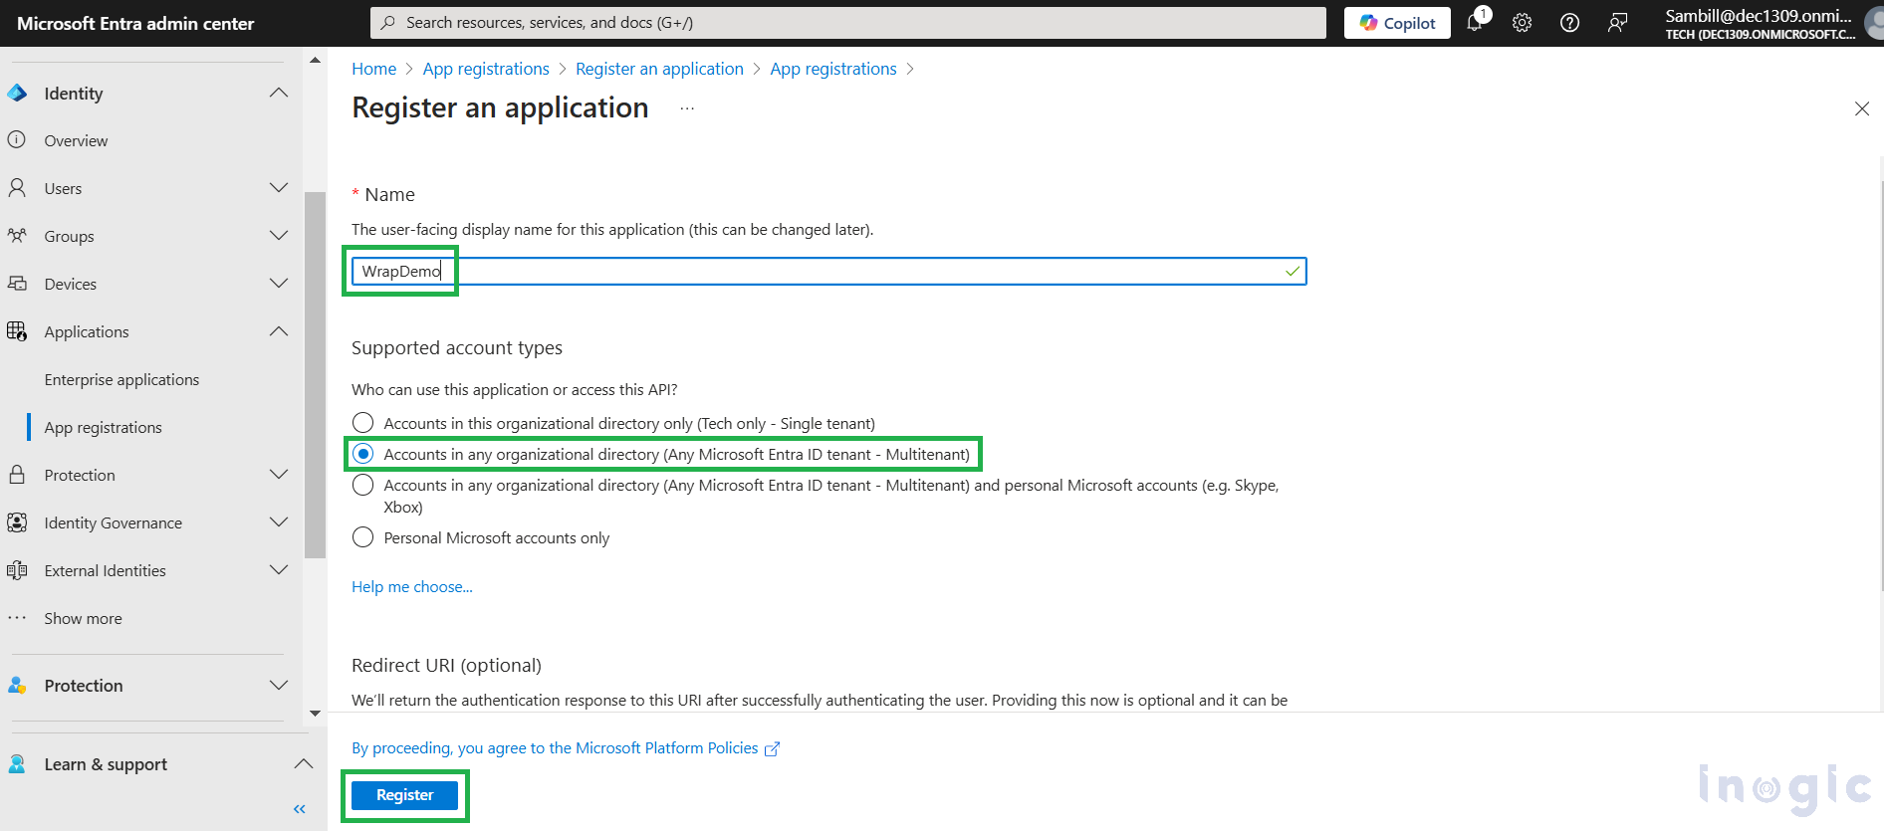
Task: Click the Overview info icon
Action: pos(17,140)
